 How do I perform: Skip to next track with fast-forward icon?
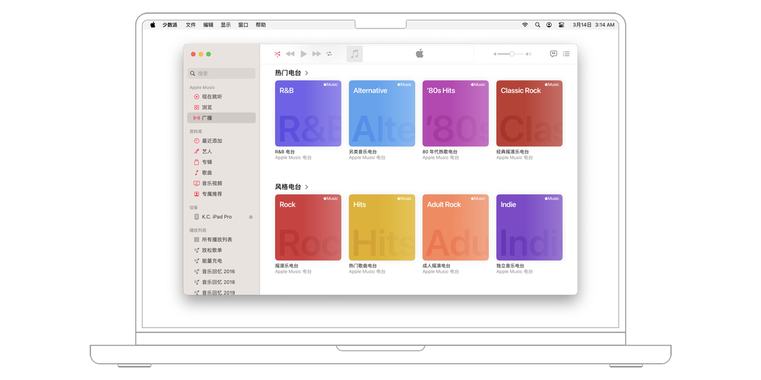(x=317, y=54)
